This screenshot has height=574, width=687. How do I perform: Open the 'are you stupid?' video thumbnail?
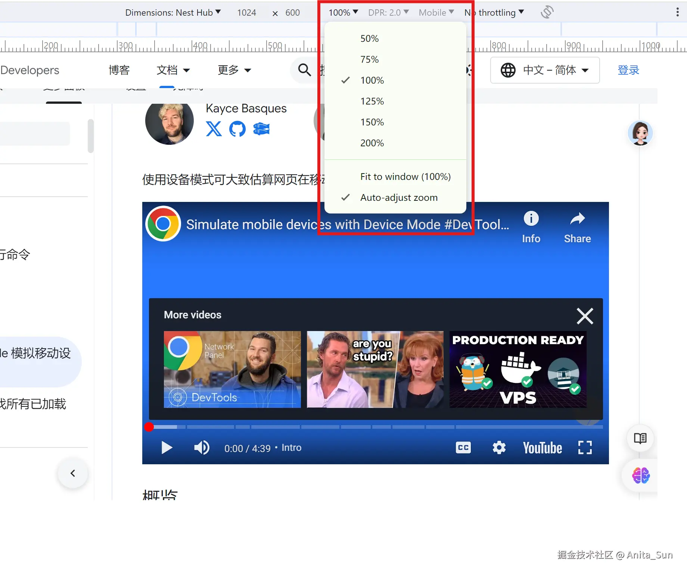click(375, 369)
